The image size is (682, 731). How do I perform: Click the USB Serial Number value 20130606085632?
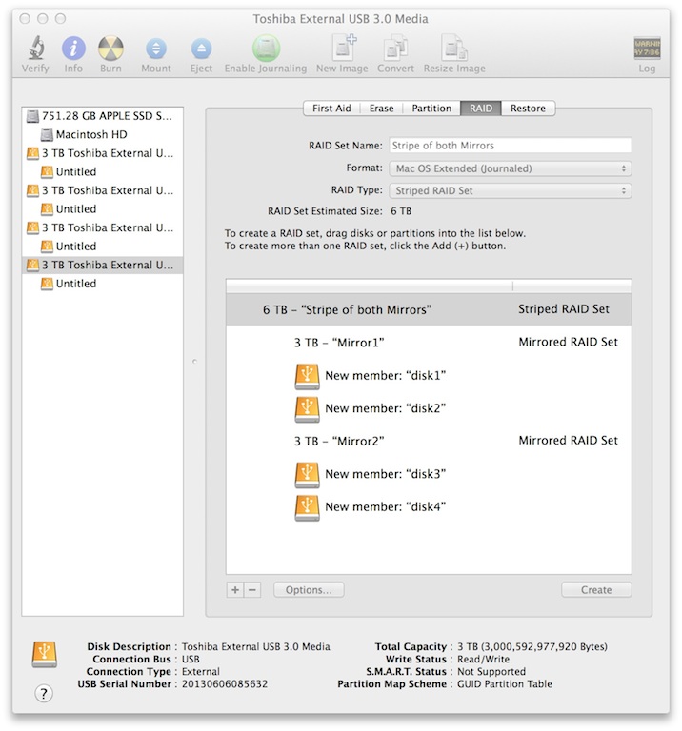click(x=225, y=684)
